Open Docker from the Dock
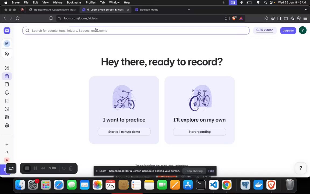The image size is (310, 194). click(x=258, y=185)
